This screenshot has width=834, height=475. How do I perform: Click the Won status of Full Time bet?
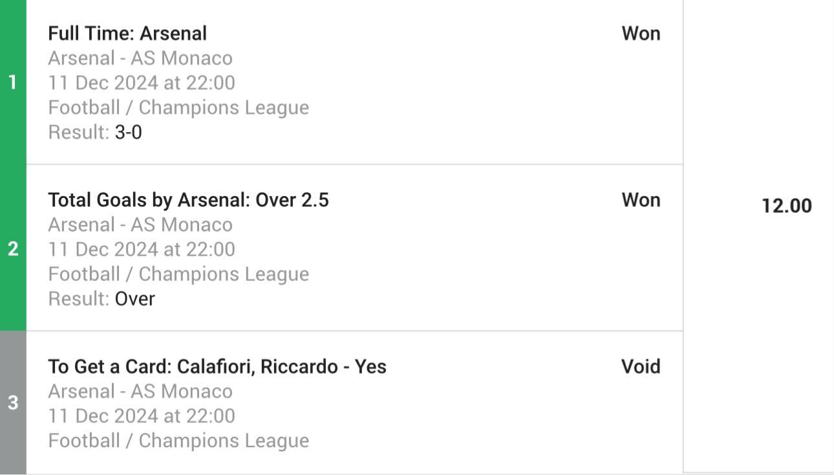point(641,34)
